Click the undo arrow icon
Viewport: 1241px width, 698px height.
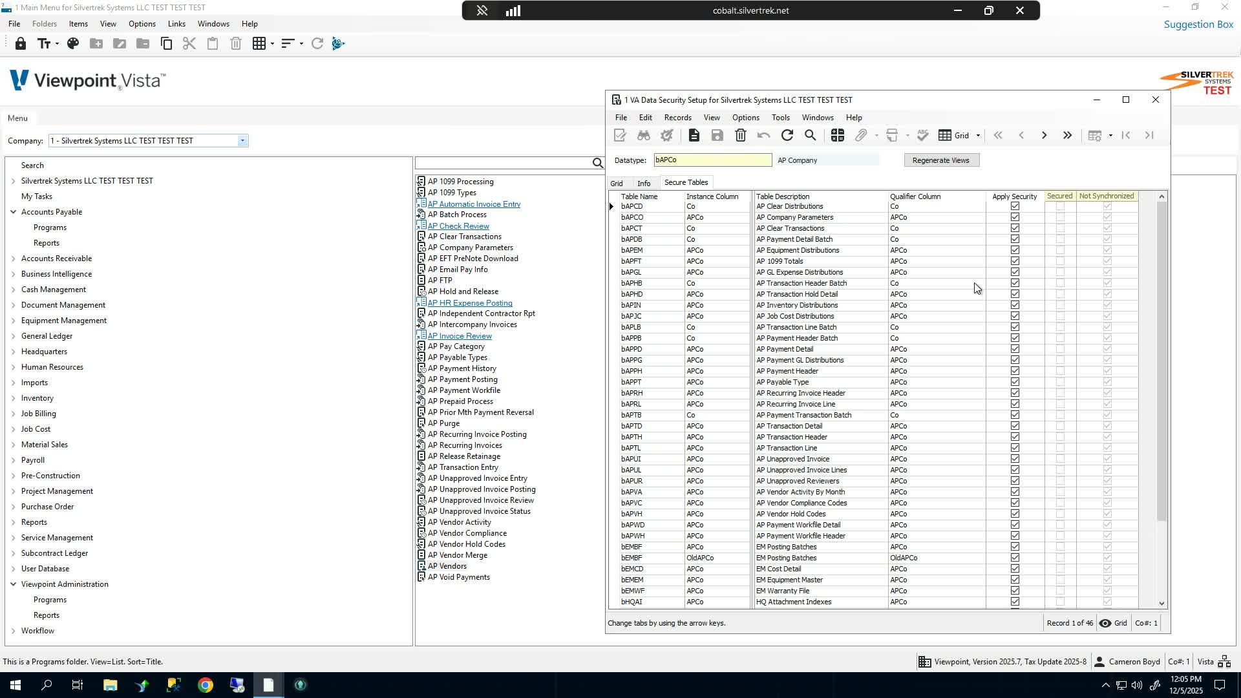tap(764, 135)
